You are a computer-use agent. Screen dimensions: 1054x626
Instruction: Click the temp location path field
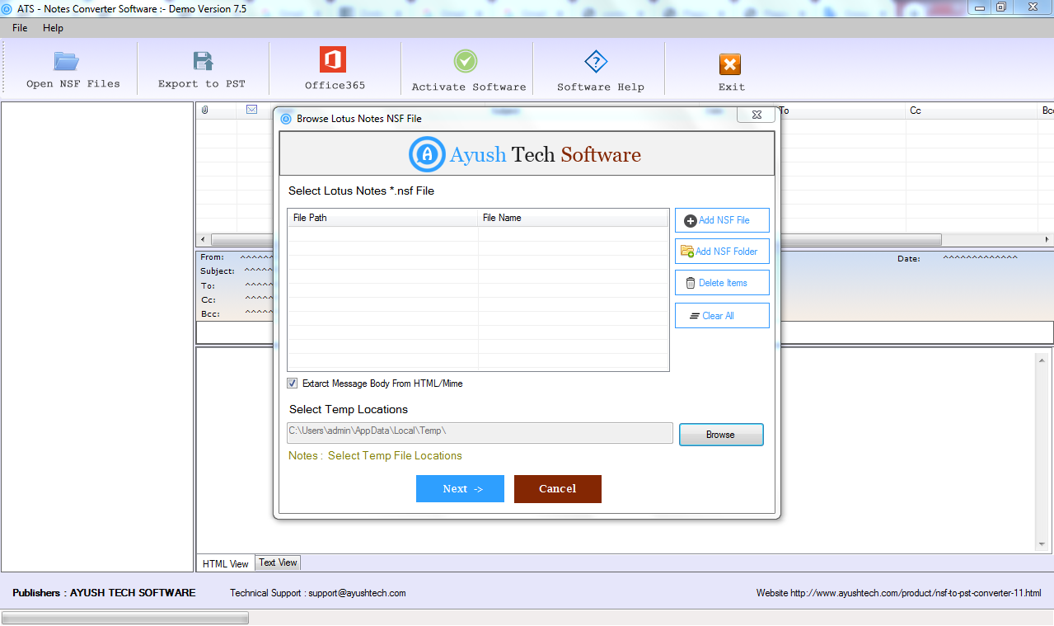480,431
